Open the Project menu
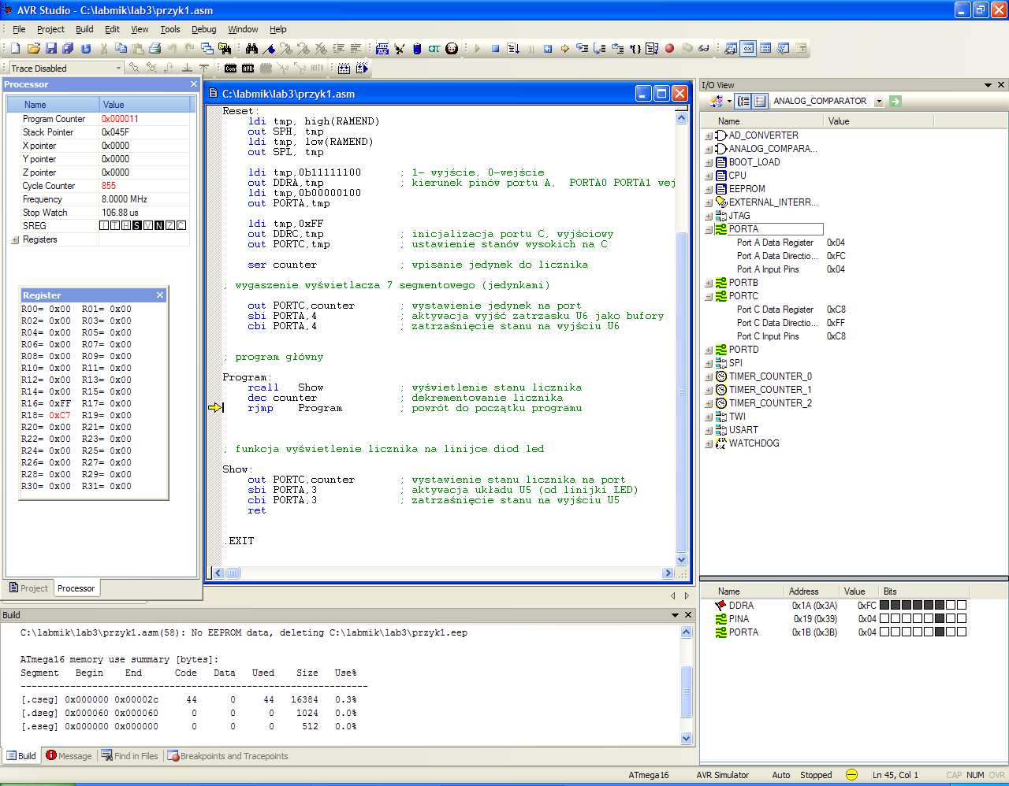Screen dimensions: 1009x786 click(x=50, y=29)
